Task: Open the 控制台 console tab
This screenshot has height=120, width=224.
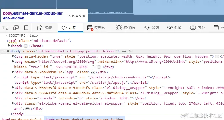Action: 96,28
